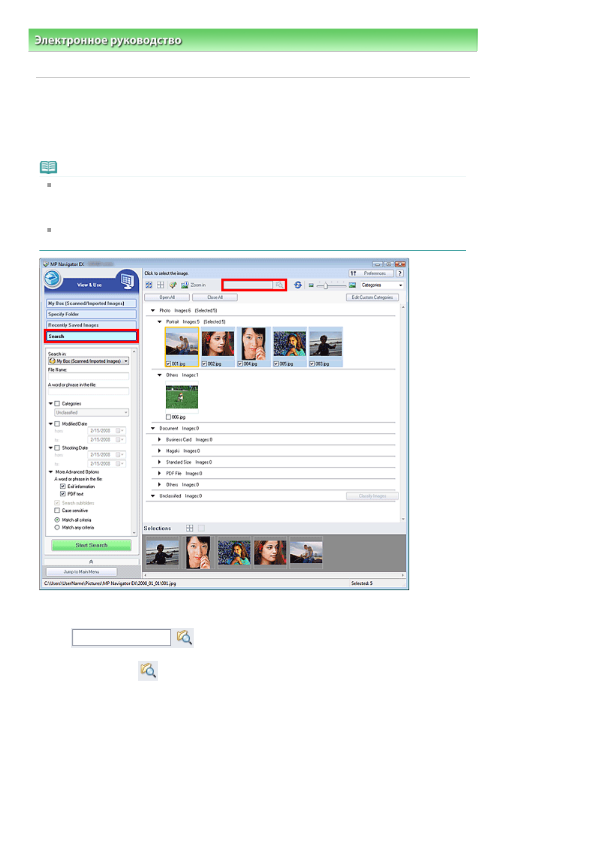Viewport: 594px width, 841px height.
Task: Click the refresh icon in toolbar
Action: coord(298,285)
